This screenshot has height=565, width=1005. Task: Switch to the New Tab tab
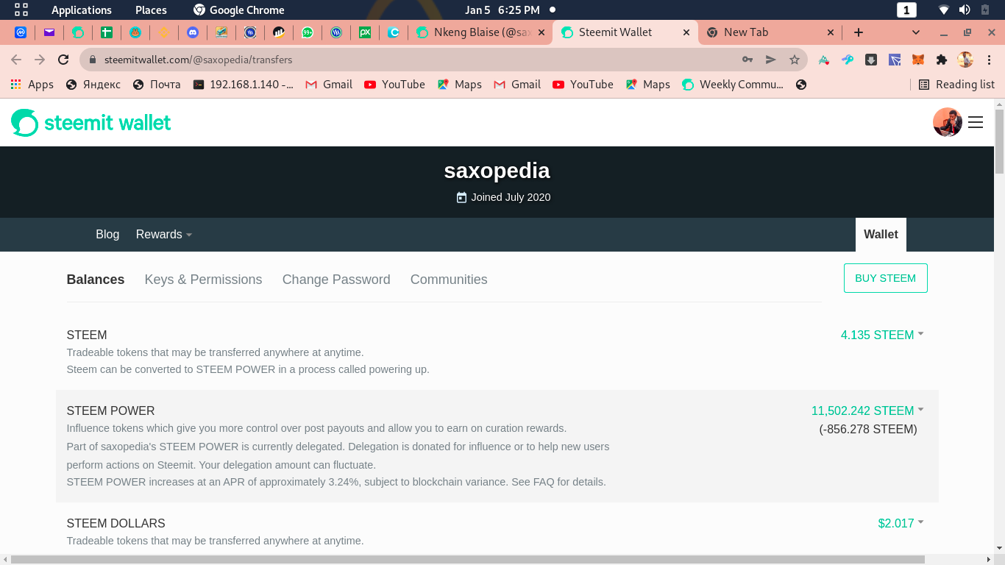click(770, 32)
